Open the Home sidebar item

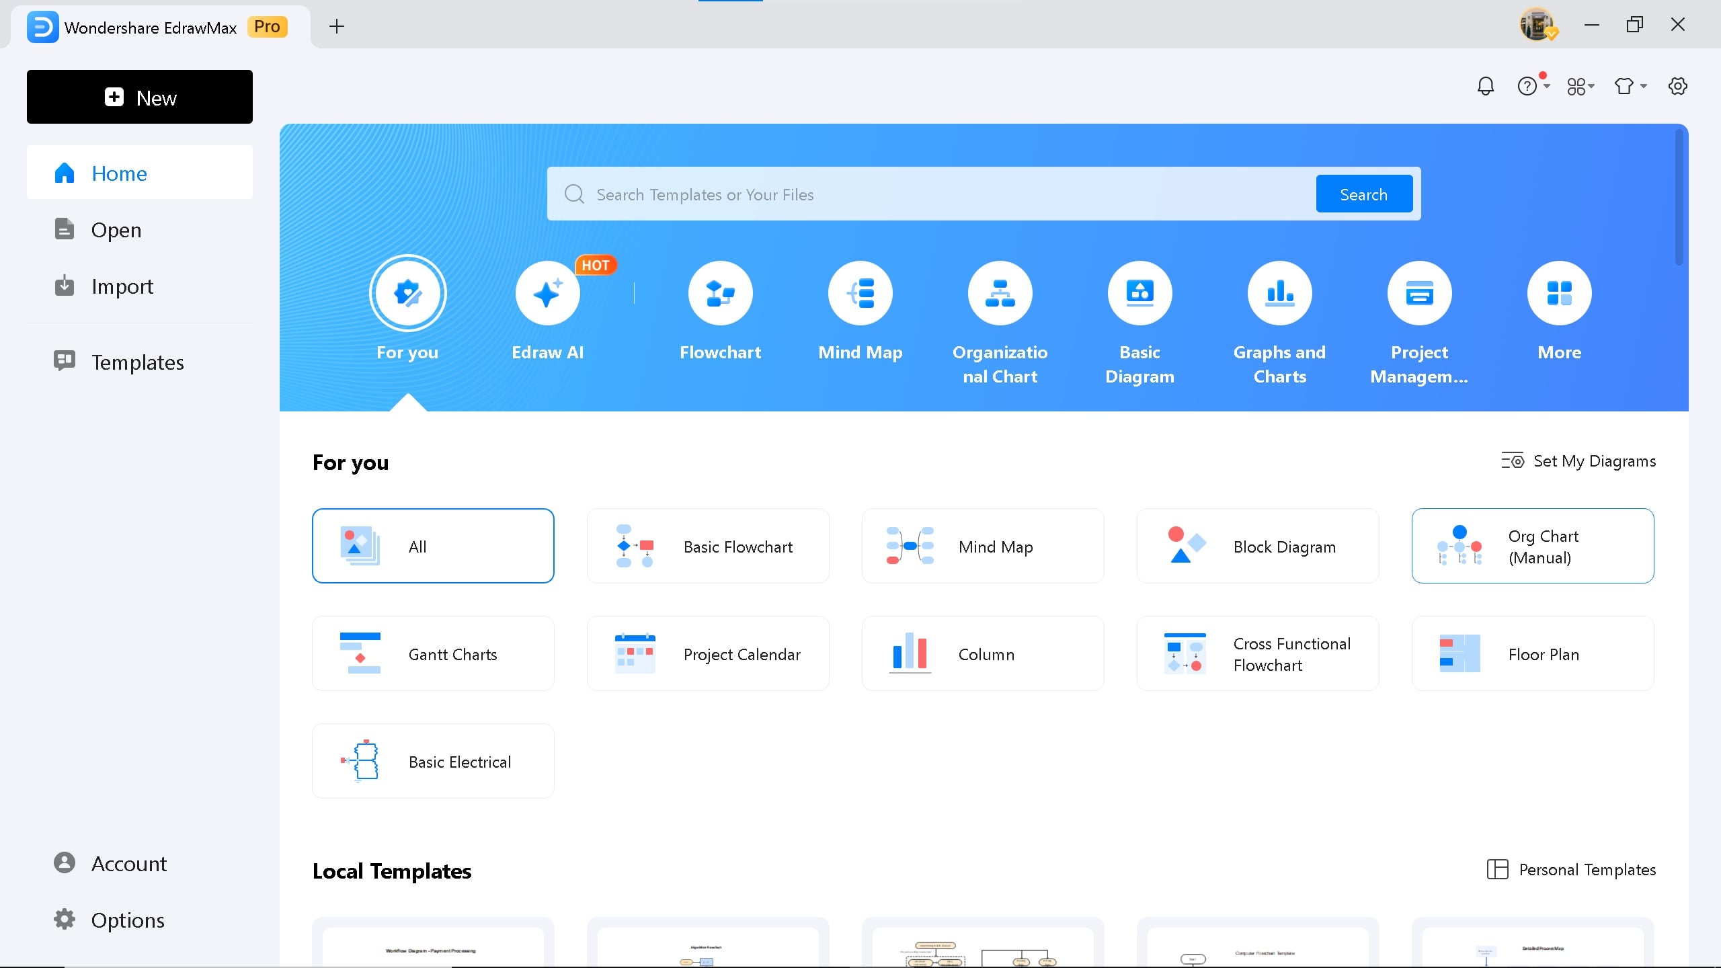(x=140, y=173)
